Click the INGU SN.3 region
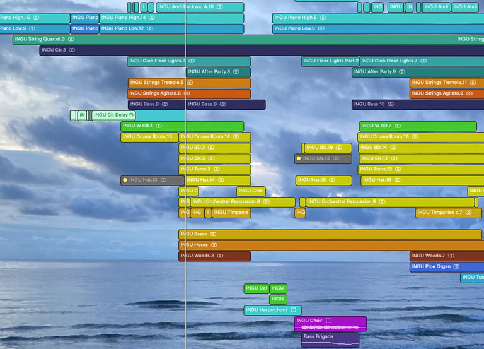 (x=215, y=158)
